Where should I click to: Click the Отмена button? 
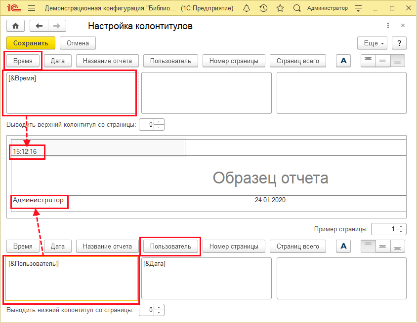click(x=78, y=43)
